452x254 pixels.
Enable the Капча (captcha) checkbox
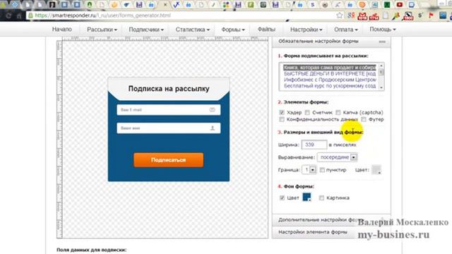point(338,112)
